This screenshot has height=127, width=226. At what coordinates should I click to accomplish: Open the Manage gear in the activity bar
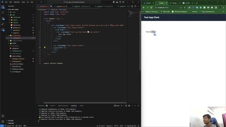[x=3, y=121]
